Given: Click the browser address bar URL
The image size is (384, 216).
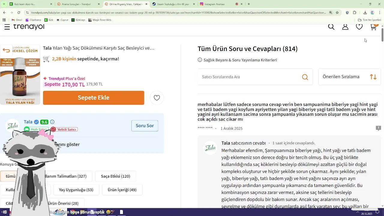Looking at the screenshot, I should (x=178, y=13).
